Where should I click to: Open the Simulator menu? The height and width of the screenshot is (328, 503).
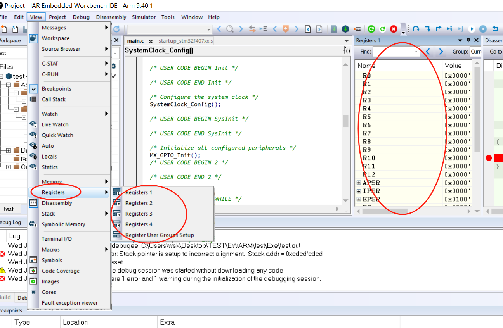click(x=144, y=17)
